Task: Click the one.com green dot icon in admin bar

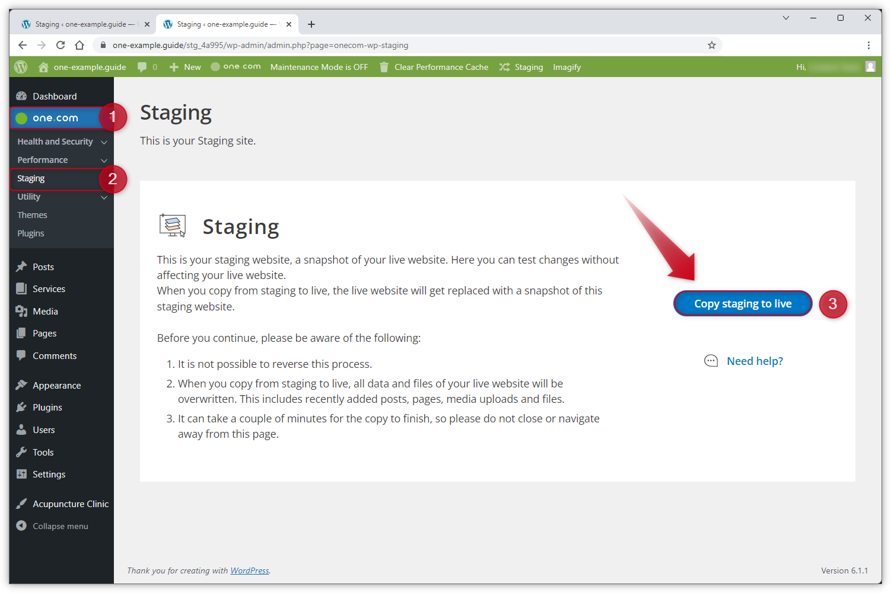Action: (214, 66)
